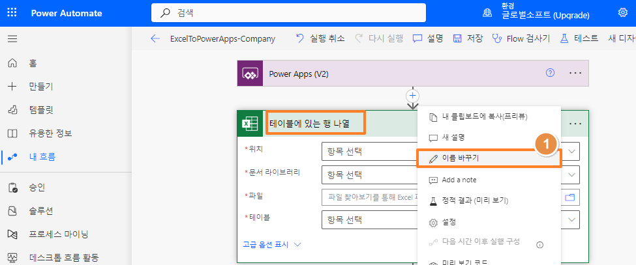Open the 환경 environment picker
The height and width of the screenshot is (265, 636).
pos(536,12)
